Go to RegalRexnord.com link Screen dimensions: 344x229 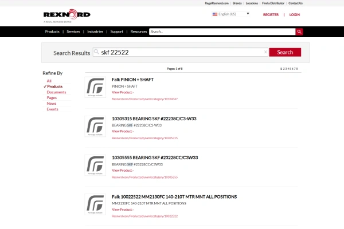click(x=217, y=3)
